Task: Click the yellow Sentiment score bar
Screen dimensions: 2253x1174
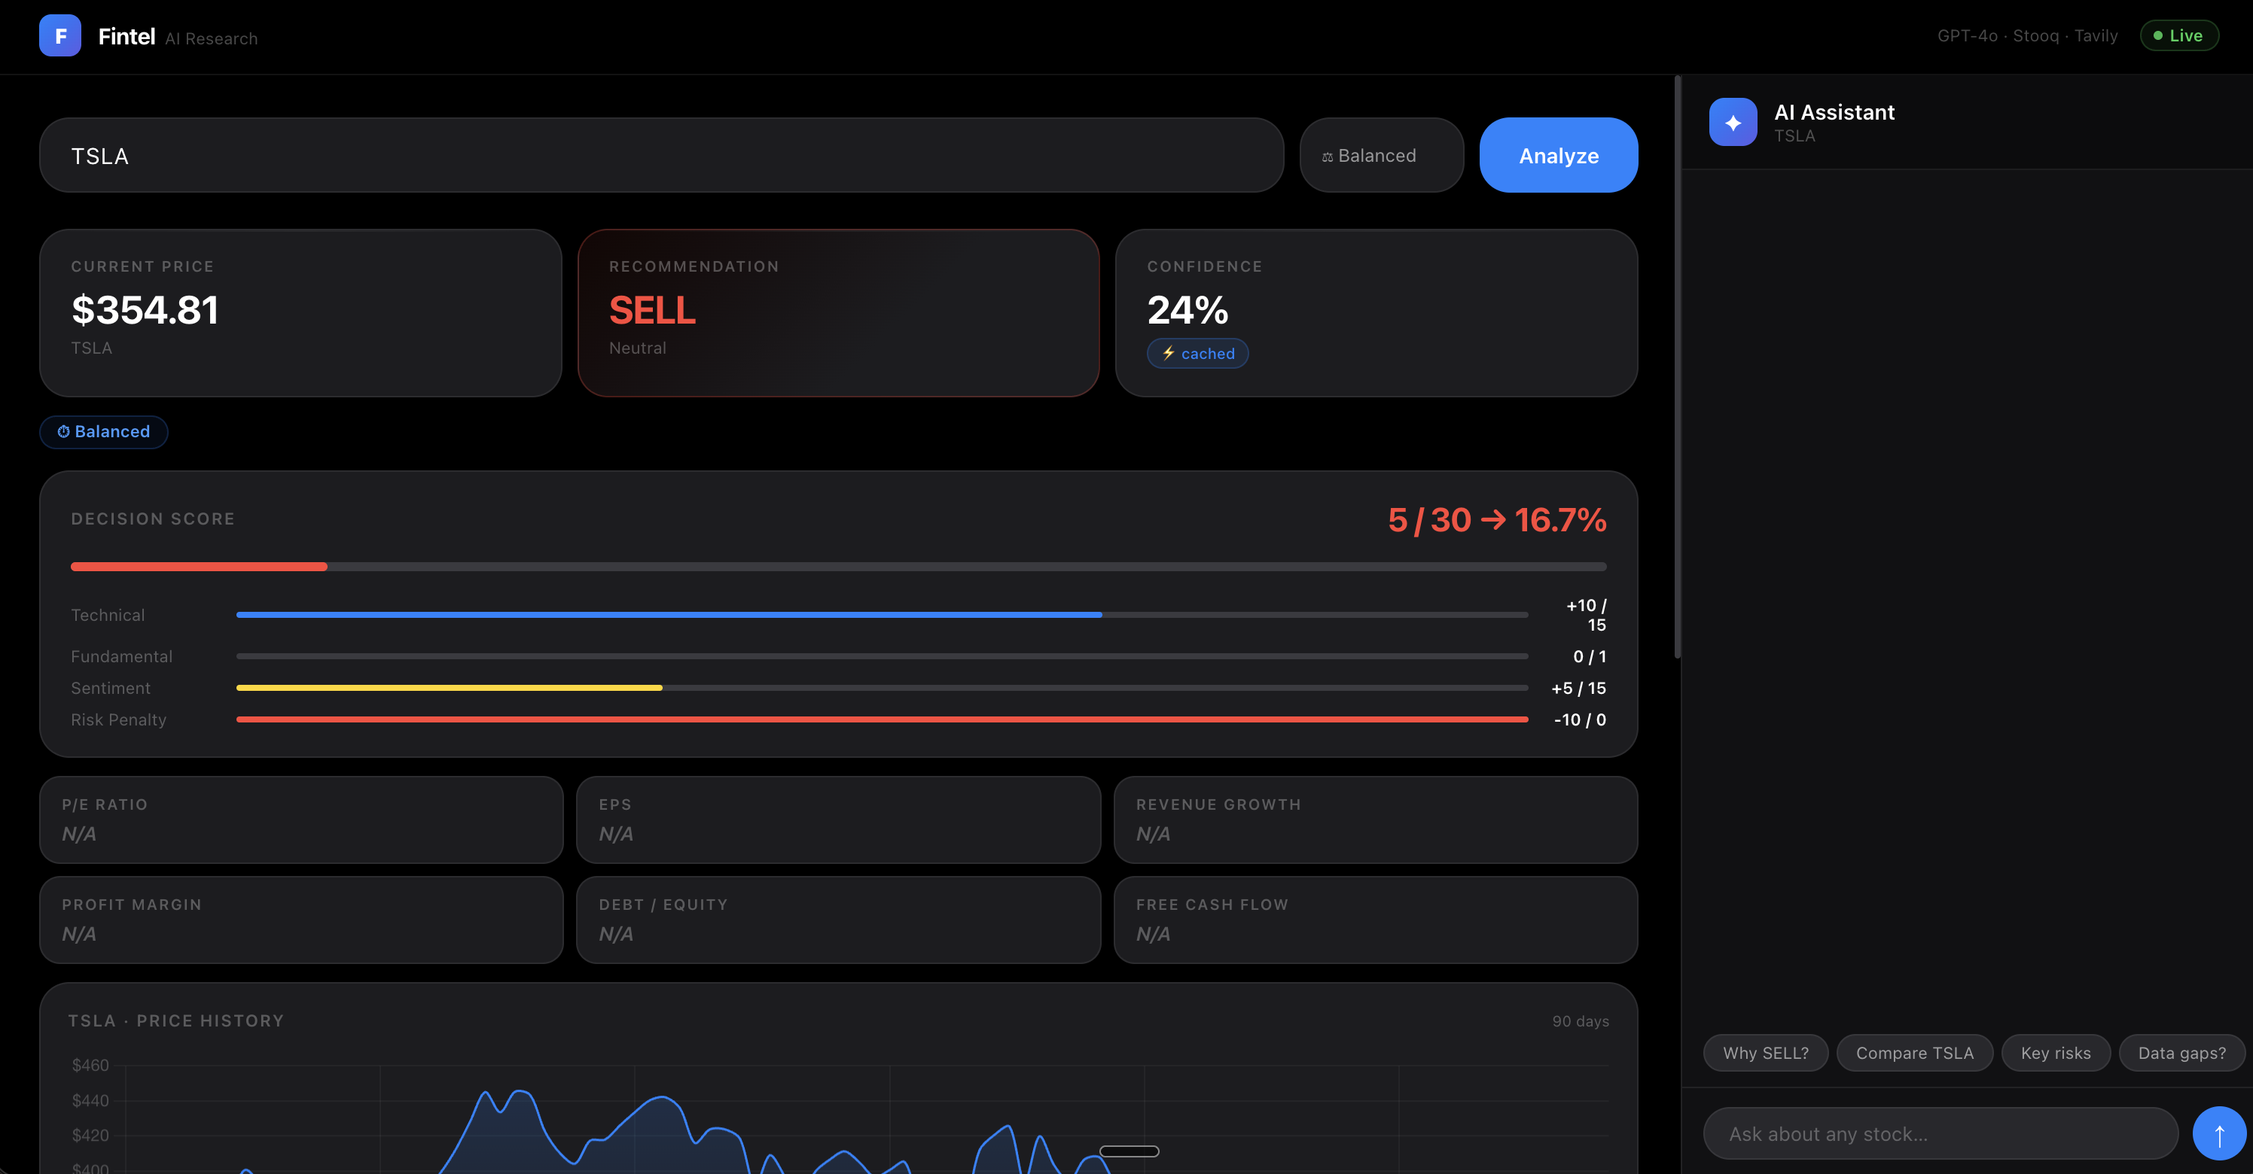Action: pyautogui.click(x=449, y=688)
